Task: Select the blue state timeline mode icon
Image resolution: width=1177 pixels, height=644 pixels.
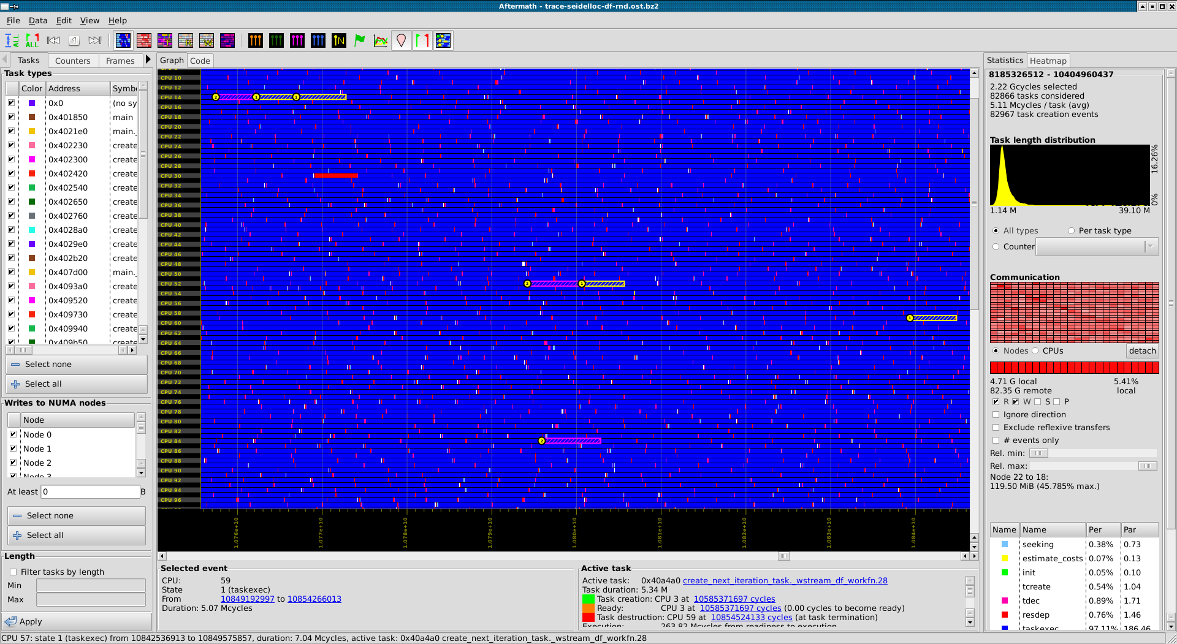Action: coord(123,40)
